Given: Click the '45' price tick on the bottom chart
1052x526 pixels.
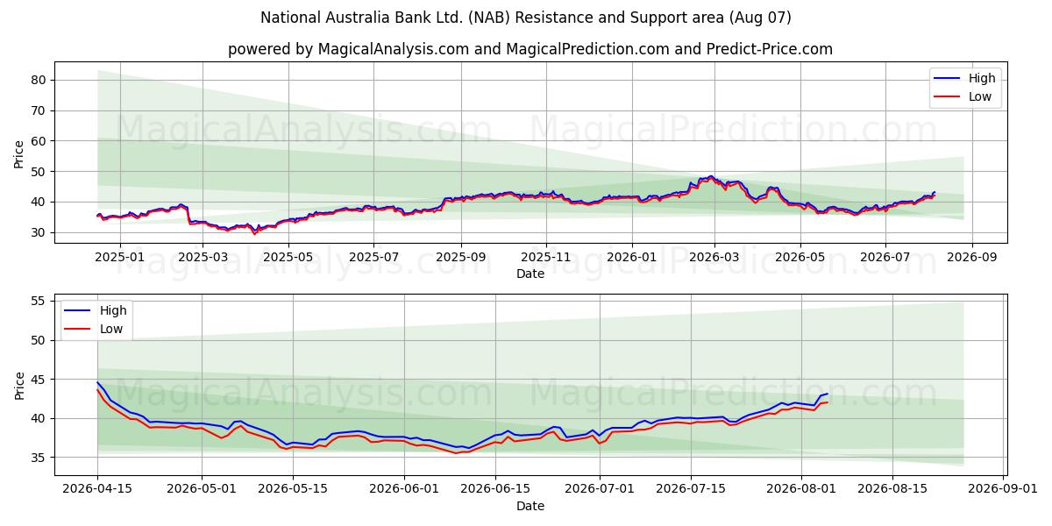Looking at the screenshot, I should 40,380.
